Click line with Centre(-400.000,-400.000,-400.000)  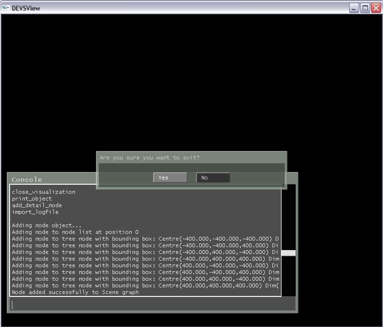coord(145,239)
